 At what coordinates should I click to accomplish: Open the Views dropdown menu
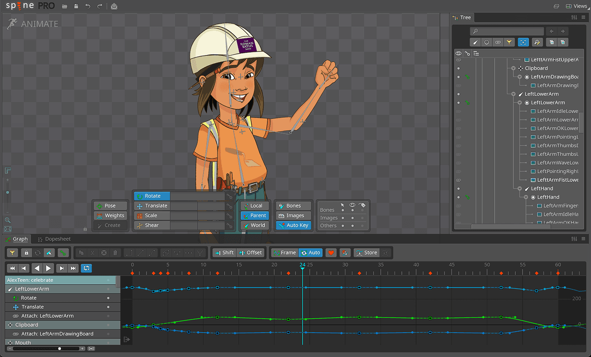click(576, 6)
